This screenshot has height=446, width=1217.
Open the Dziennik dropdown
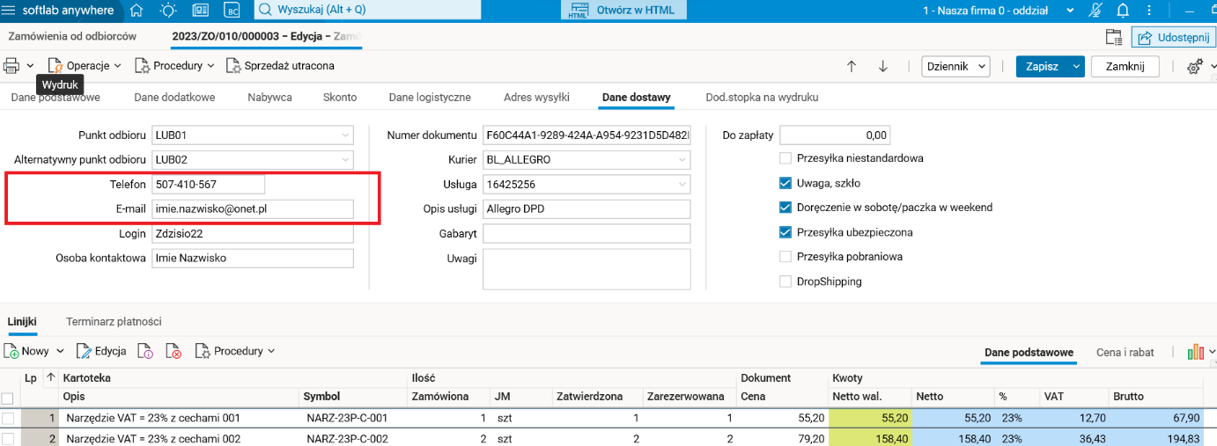955,66
